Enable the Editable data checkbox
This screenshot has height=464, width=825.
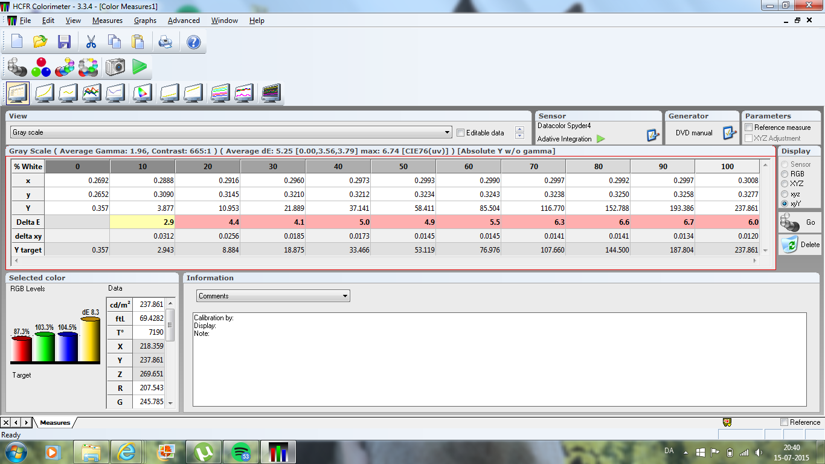(461, 133)
